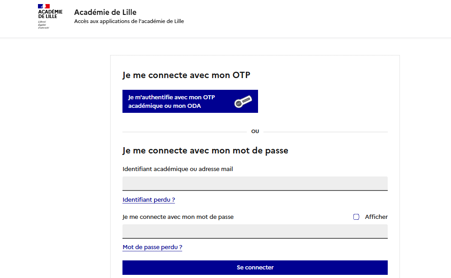Authenticate with OTP académique ou ODA

click(190, 101)
